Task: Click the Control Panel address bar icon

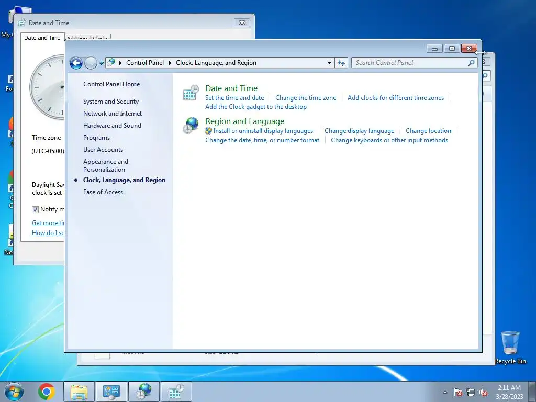Action: (111, 63)
